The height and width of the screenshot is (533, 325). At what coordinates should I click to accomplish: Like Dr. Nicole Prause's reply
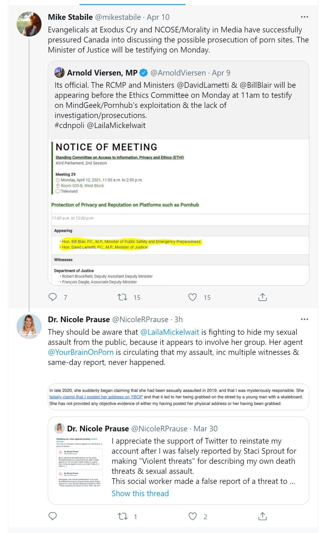click(x=192, y=516)
